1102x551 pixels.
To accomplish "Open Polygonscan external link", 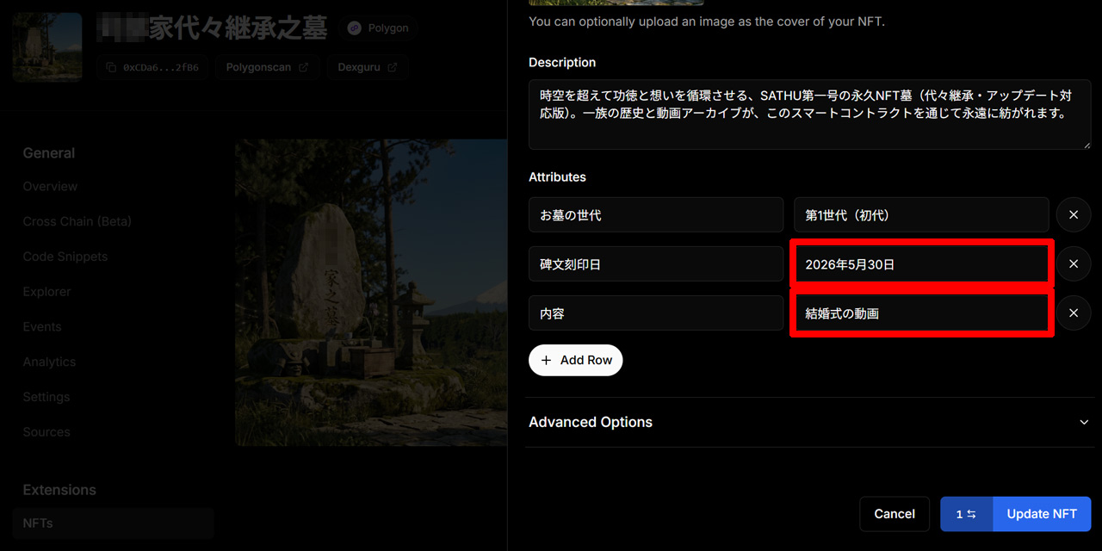I will click(267, 67).
